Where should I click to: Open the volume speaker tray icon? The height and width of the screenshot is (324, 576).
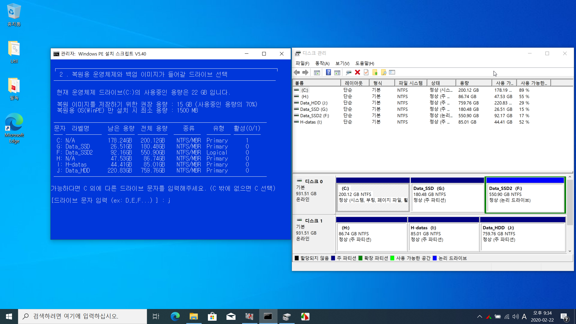click(515, 316)
